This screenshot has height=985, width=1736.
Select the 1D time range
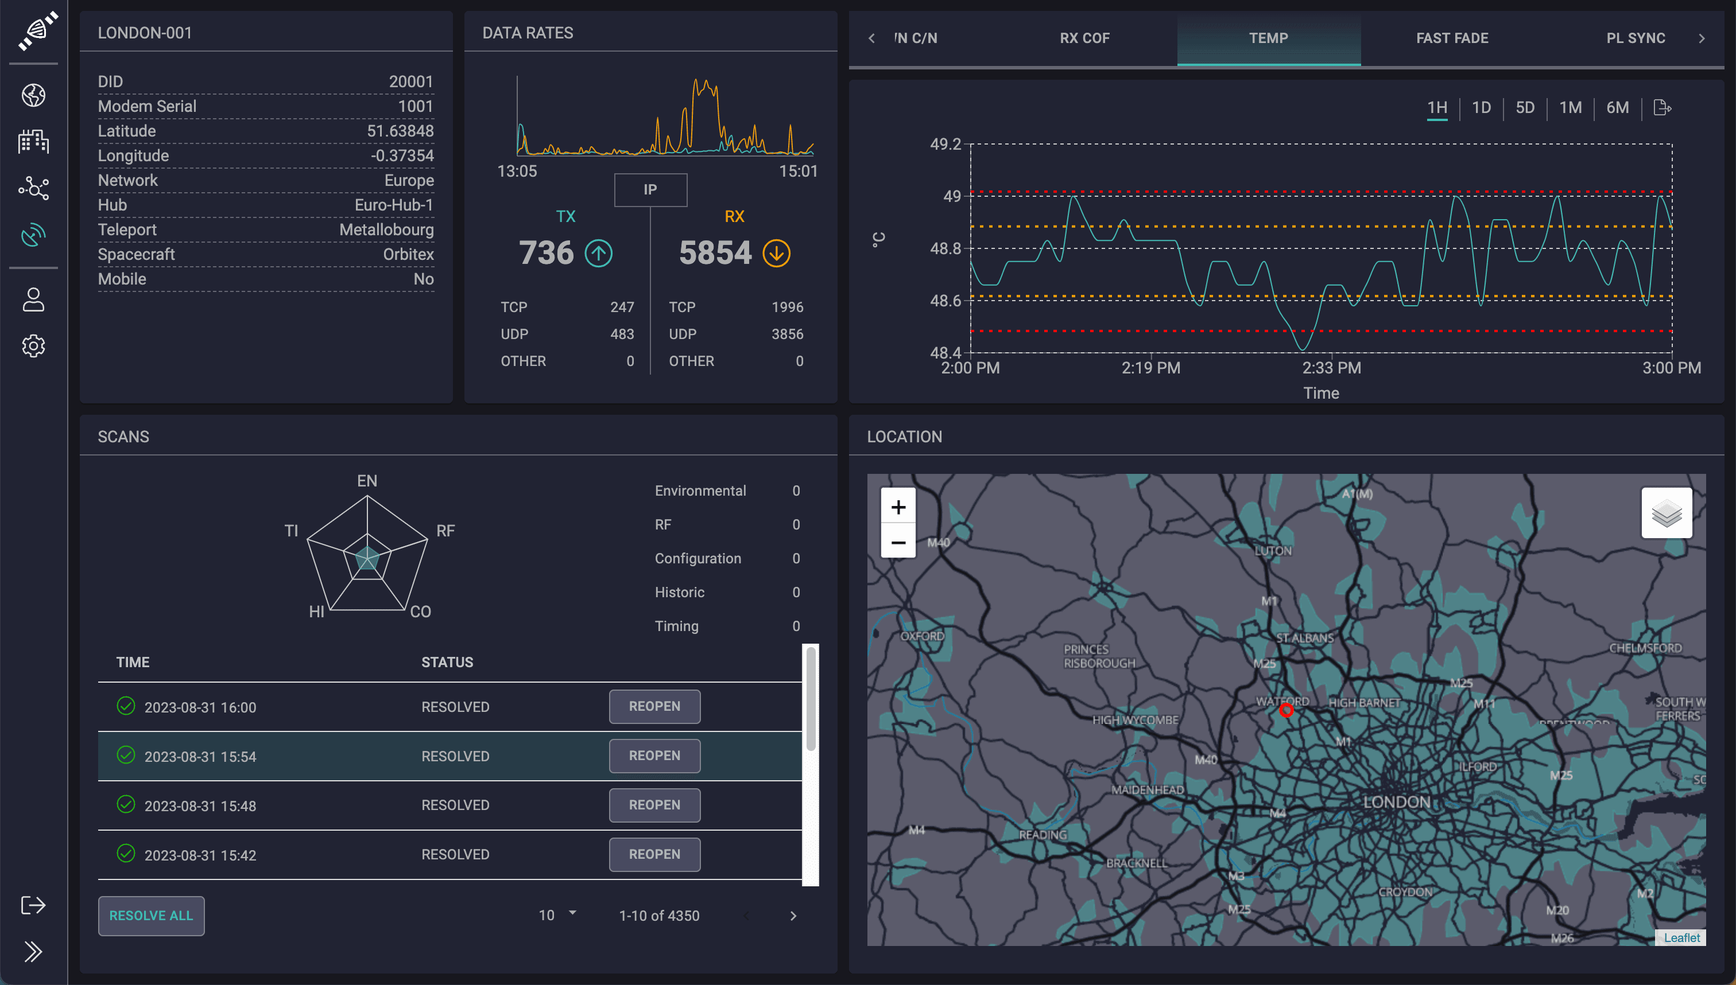[x=1481, y=108]
